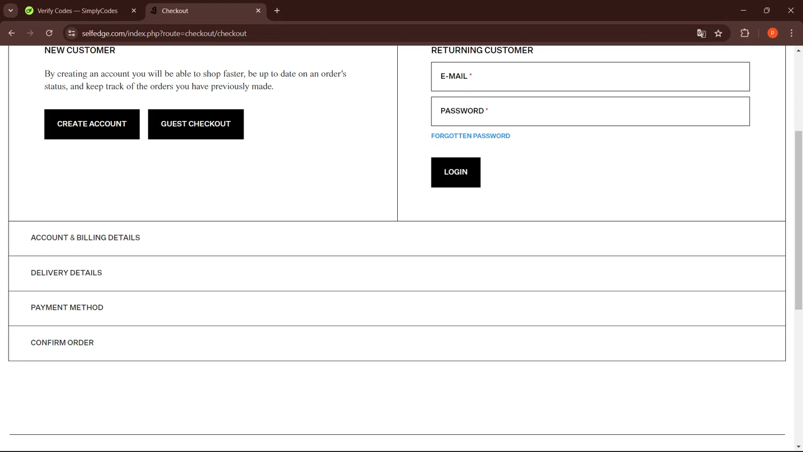Open the Chrome three-dot menu
803x452 pixels.
(x=791, y=33)
